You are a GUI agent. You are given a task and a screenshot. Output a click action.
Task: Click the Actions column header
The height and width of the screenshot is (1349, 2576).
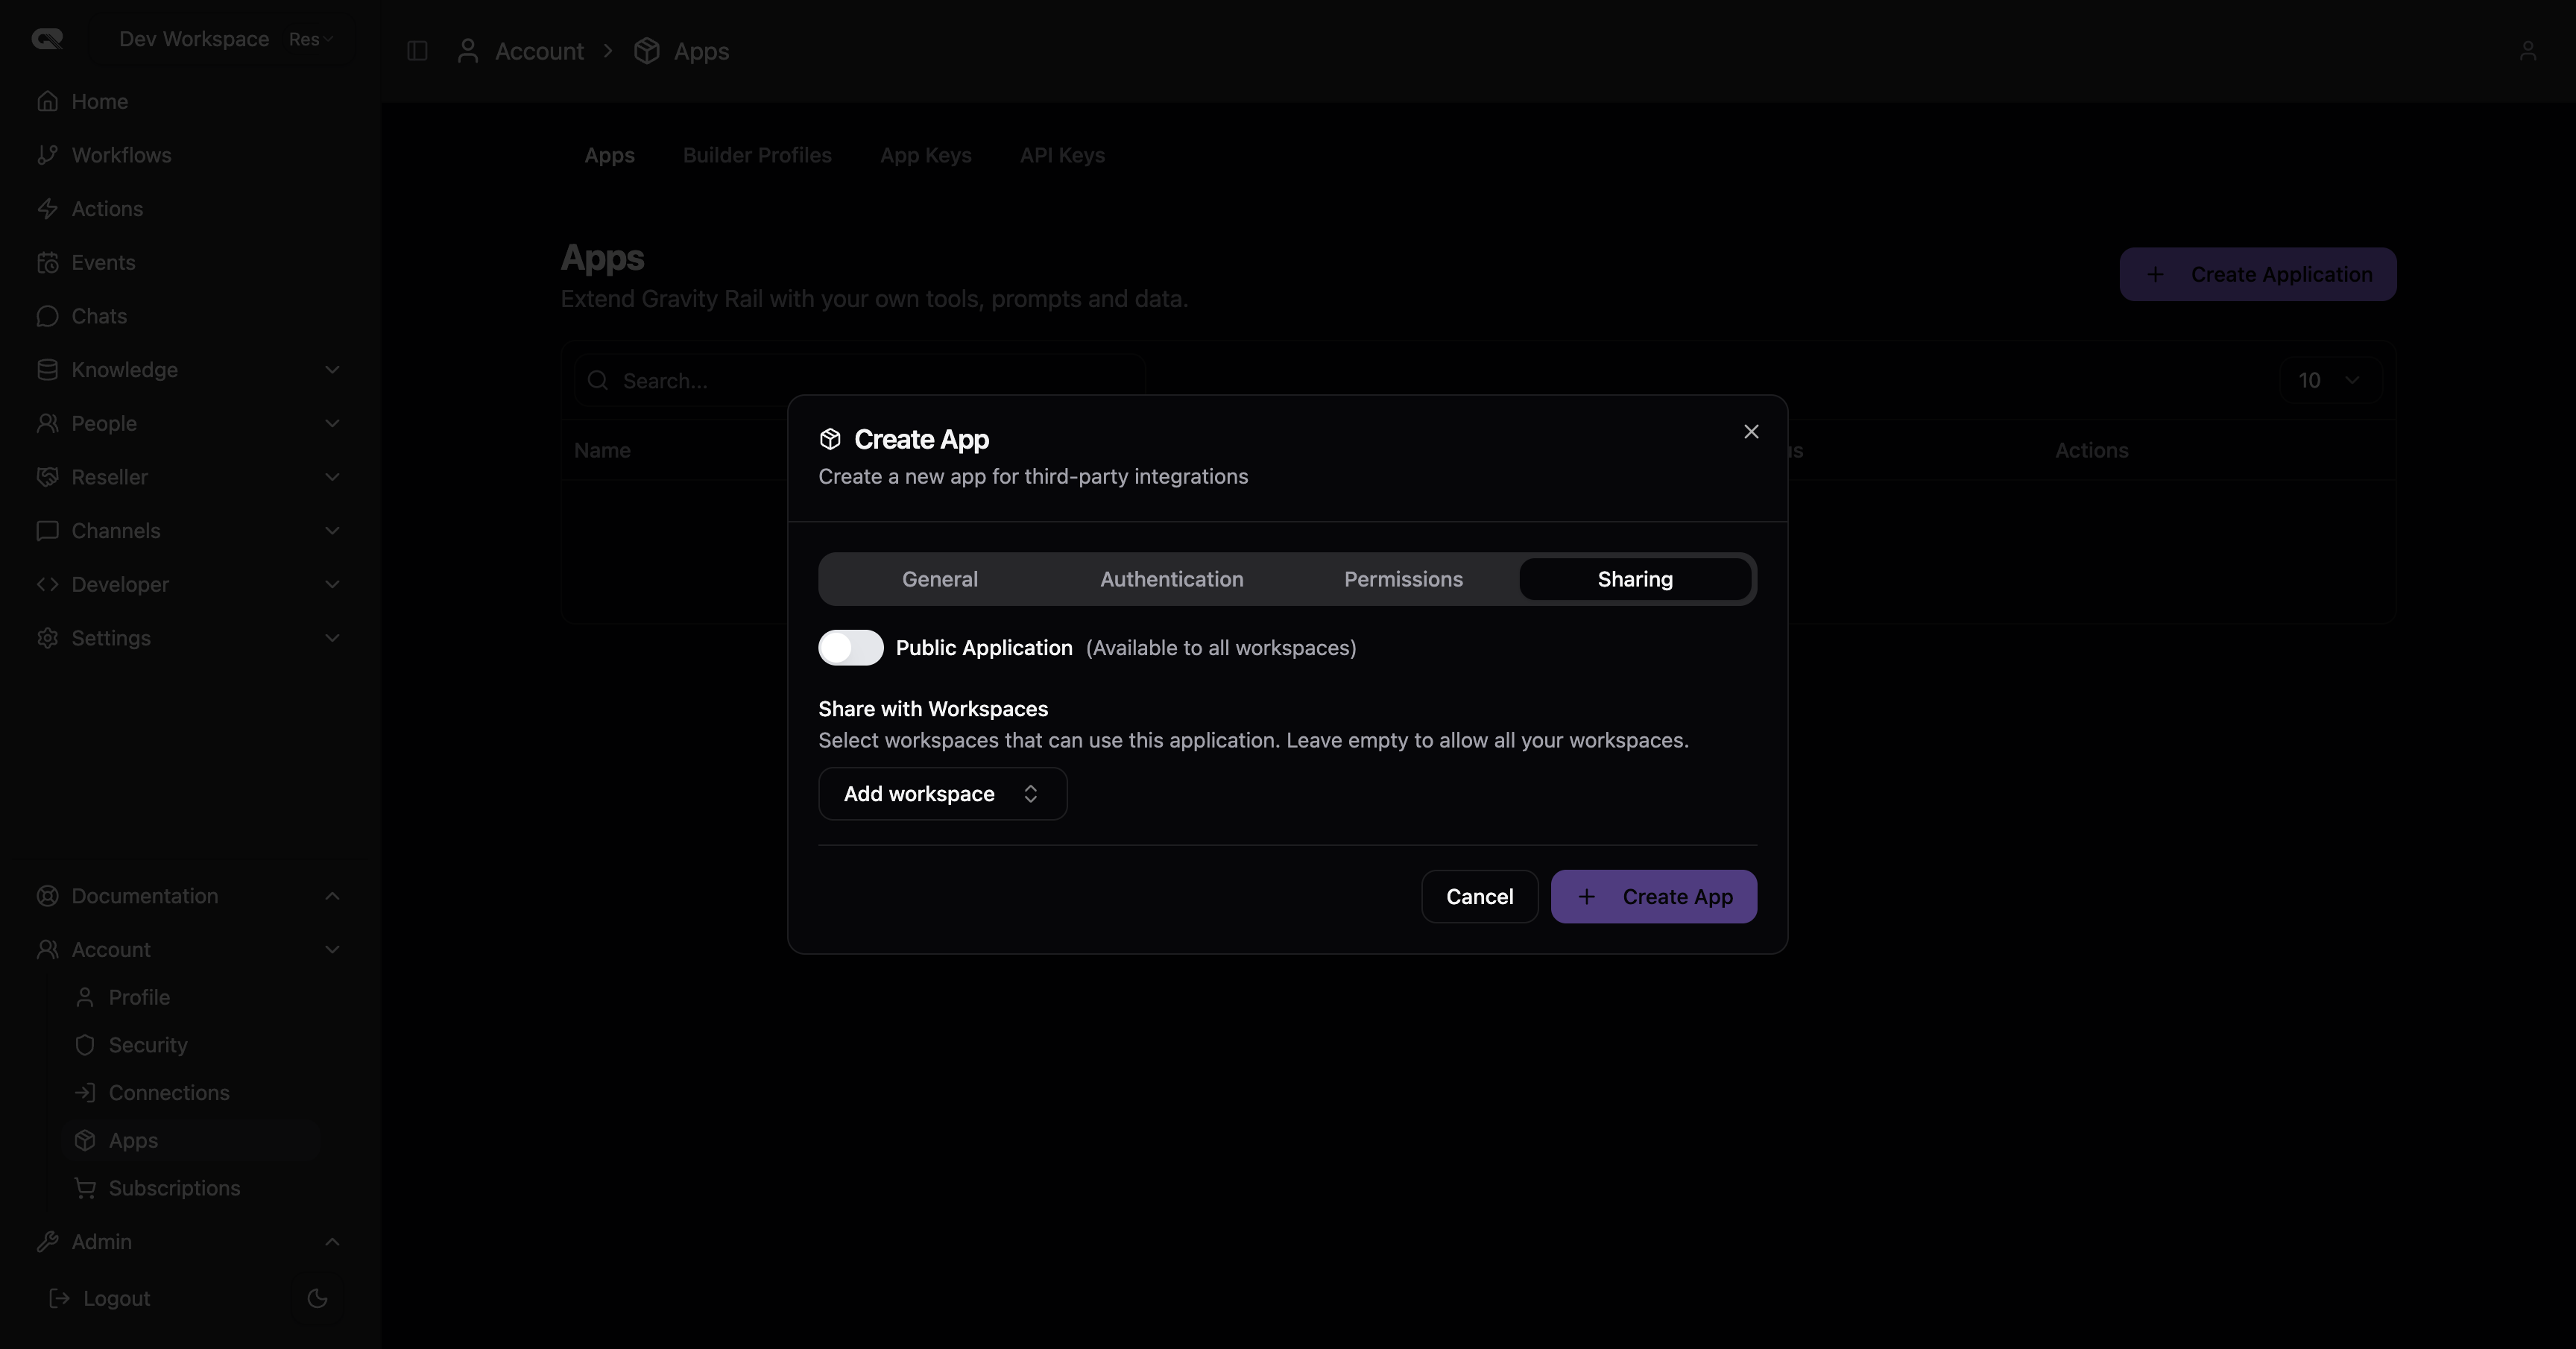(x=2091, y=450)
